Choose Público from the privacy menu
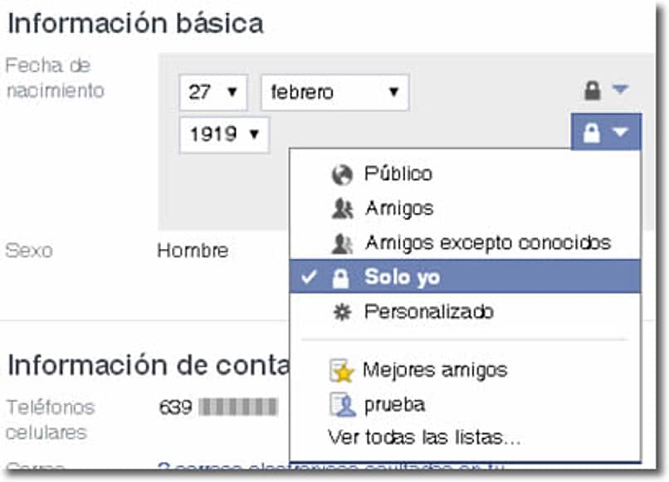 click(x=398, y=174)
